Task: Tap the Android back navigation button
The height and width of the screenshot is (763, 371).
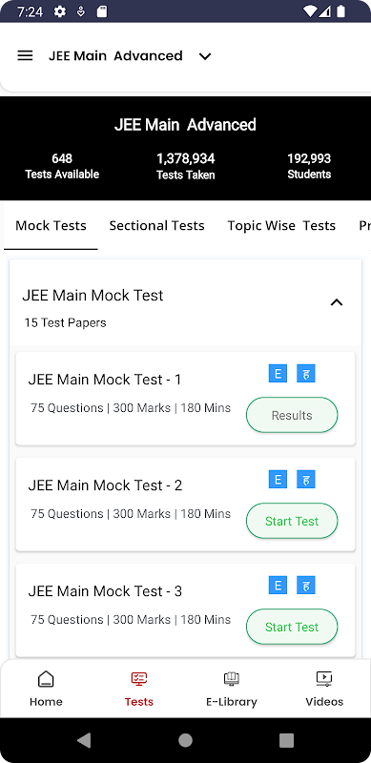Action: tap(84, 740)
